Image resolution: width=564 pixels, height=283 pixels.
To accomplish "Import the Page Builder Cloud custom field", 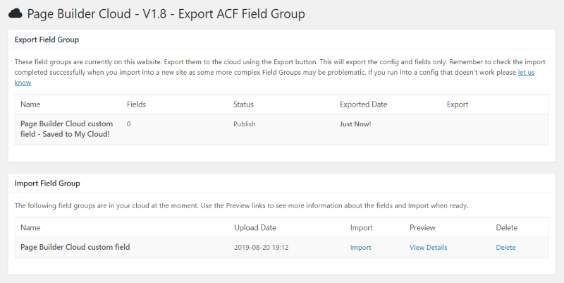I will click(x=360, y=247).
